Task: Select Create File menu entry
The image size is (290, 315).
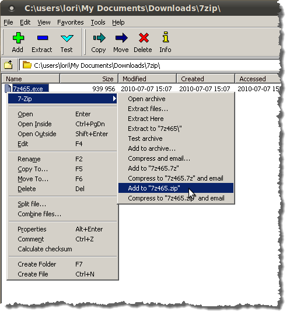Action: [x=62, y=274]
